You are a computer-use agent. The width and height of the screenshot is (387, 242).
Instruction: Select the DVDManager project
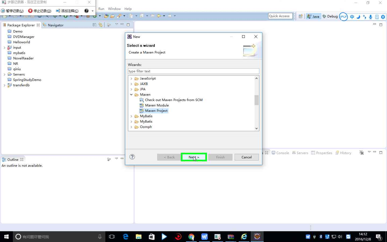coord(21,37)
